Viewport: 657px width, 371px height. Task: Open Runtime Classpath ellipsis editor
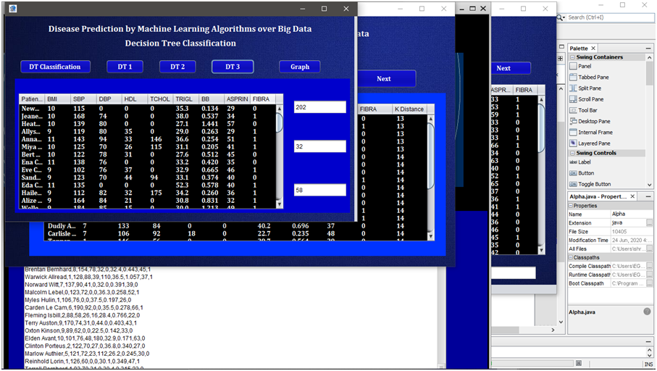649,275
